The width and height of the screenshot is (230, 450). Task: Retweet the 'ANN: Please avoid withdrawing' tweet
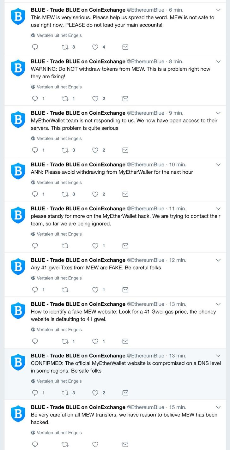pos(65,194)
